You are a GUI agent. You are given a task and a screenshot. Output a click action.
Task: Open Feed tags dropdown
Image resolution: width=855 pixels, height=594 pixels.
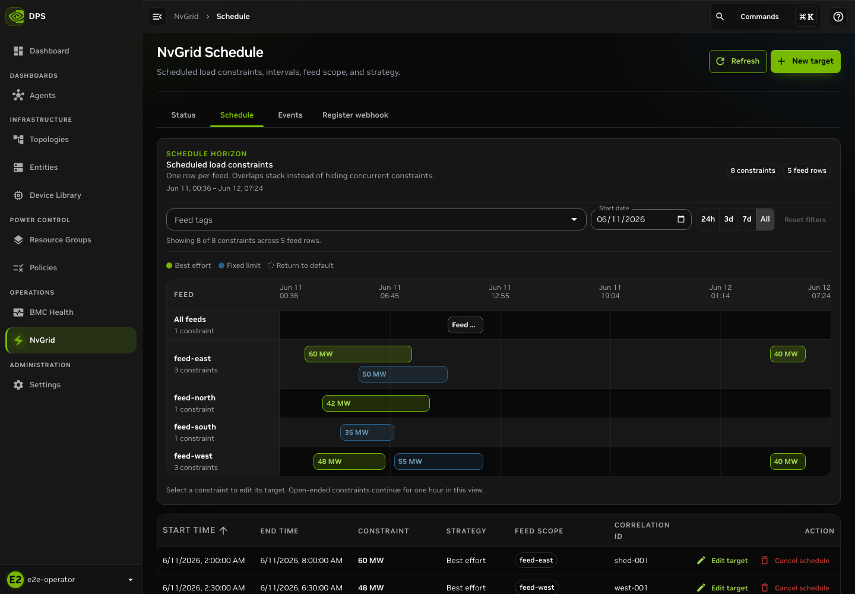376,220
